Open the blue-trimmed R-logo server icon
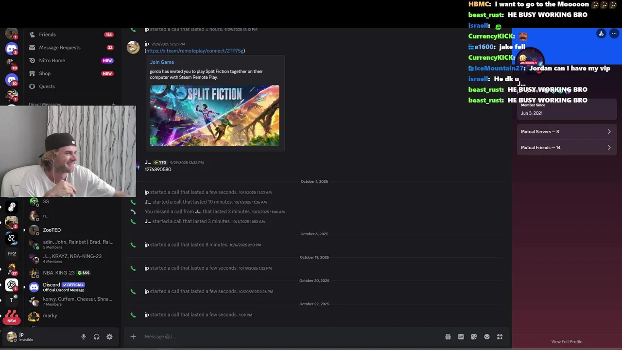 (12, 238)
